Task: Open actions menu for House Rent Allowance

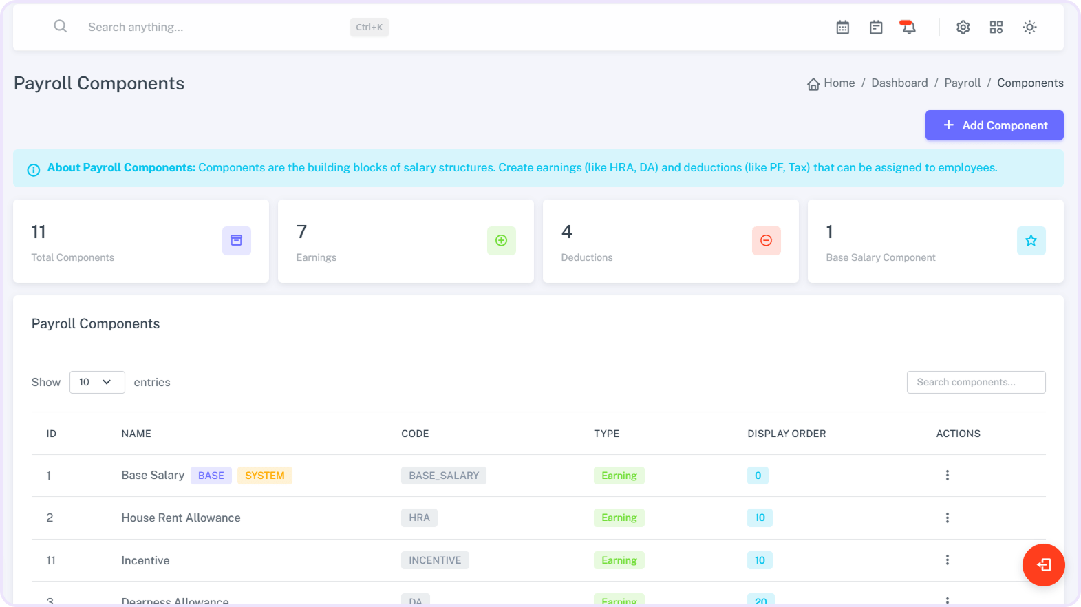Action: click(947, 518)
